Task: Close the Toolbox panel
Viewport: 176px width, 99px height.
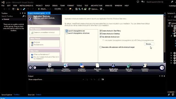Action: [25, 13]
